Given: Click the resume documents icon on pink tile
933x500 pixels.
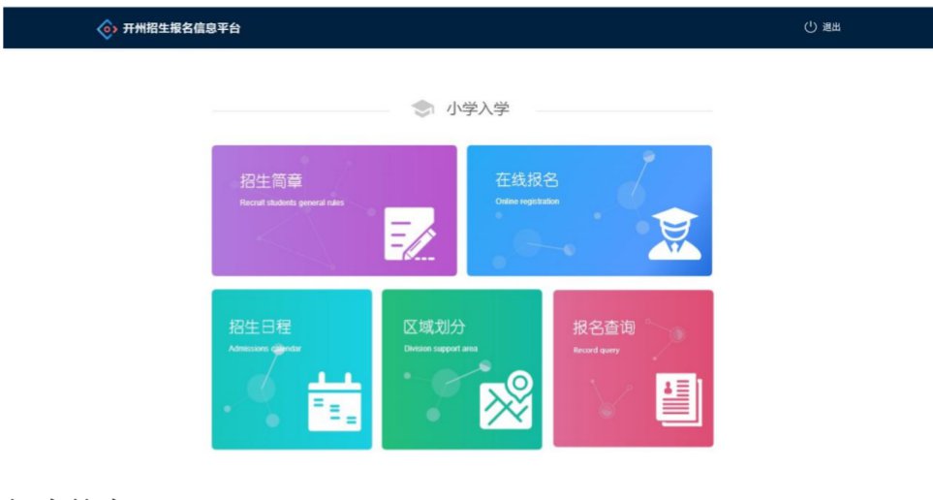Looking at the screenshot, I should pyautogui.click(x=679, y=400).
